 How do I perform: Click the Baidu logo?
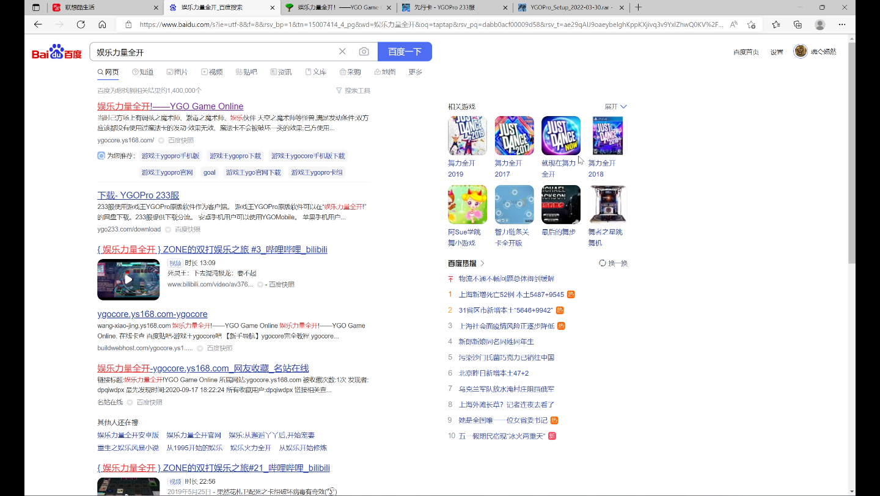[57, 52]
